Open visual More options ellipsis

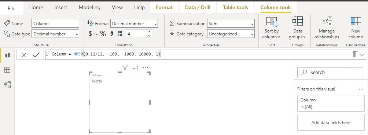pyautogui.click(x=146, y=68)
